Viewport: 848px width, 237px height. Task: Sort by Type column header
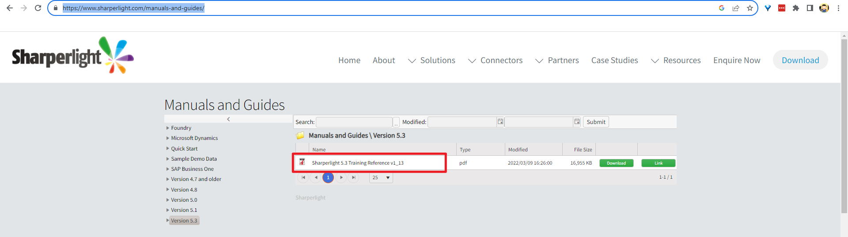[x=465, y=150]
